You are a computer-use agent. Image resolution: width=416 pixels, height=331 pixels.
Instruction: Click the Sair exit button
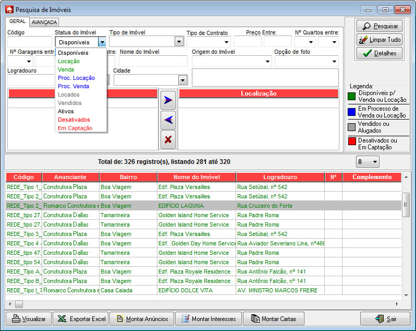385,319
